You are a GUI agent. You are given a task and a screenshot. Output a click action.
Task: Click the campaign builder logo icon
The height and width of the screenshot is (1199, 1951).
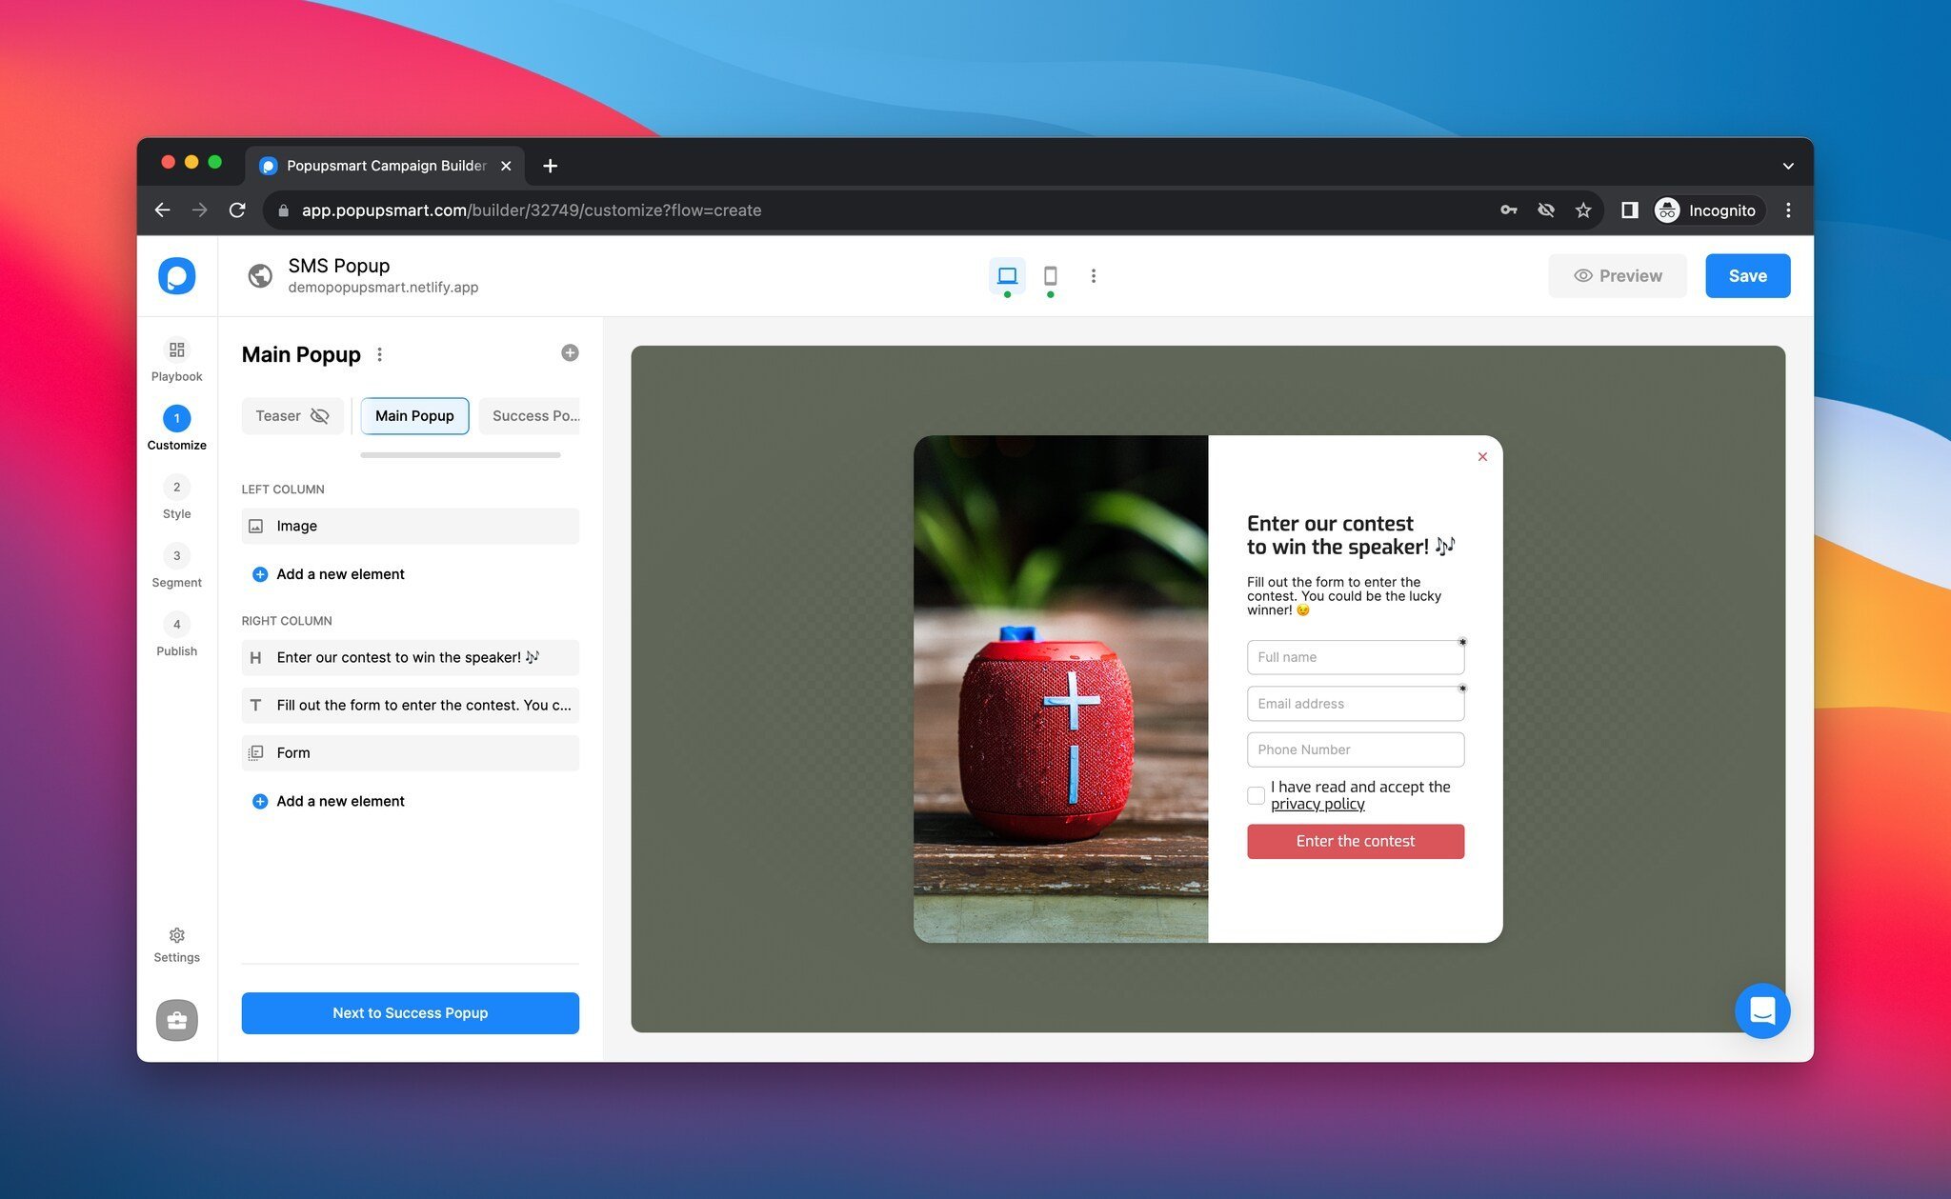175,274
